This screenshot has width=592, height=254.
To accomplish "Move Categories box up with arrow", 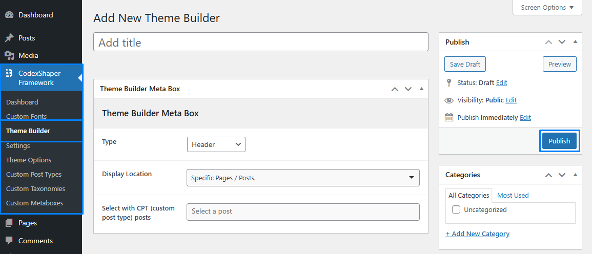I will coord(548,175).
